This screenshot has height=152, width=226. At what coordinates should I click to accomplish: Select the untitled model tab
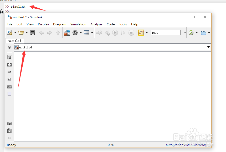coord(15,41)
